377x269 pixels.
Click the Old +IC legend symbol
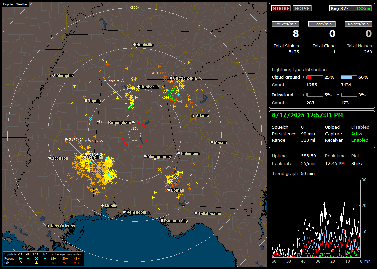coord(45,263)
